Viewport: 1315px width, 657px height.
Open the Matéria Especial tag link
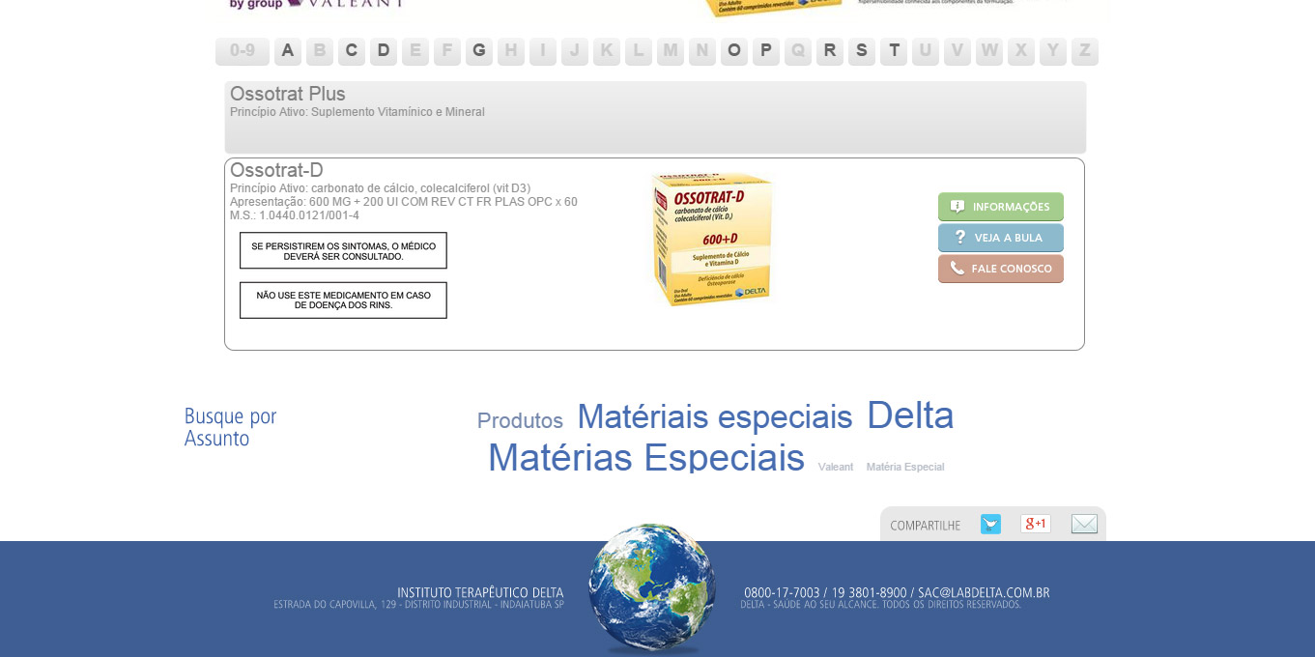[x=905, y=467]
